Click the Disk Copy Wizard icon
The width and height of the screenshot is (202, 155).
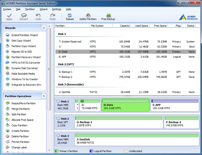pos(8,41)
